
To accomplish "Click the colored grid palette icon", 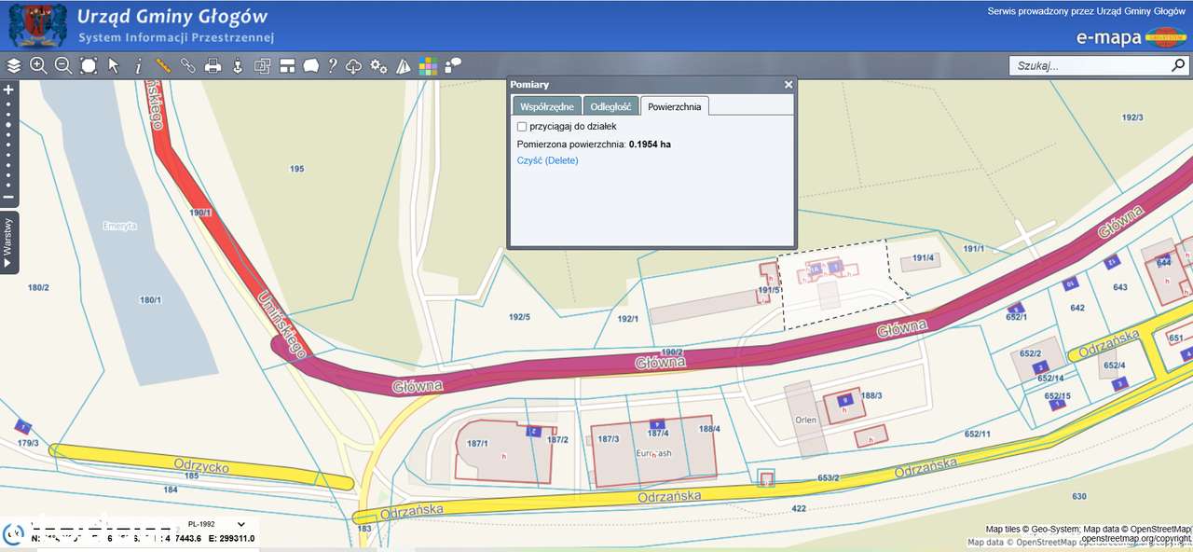I will (x=428, y=66).
